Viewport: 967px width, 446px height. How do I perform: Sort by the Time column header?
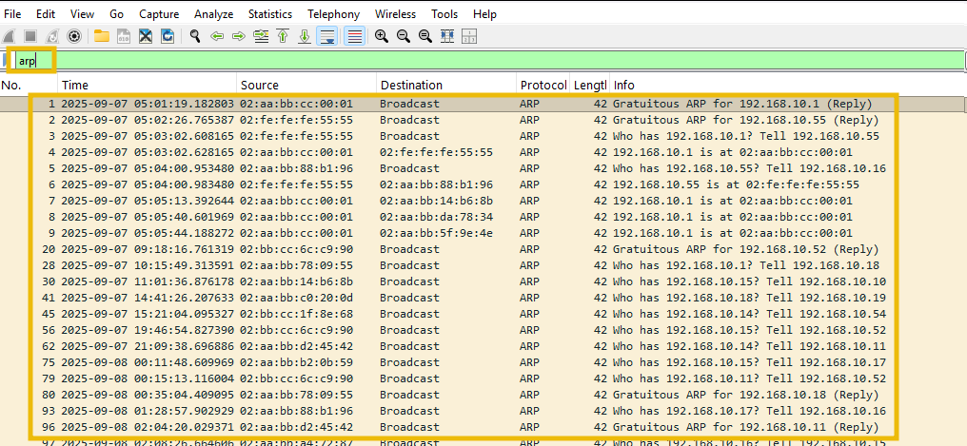click(x=148, y=85)
